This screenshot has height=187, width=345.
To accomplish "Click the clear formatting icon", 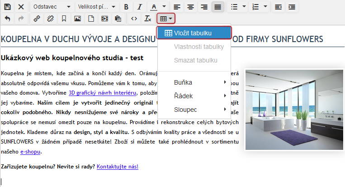I will point(147,19).
